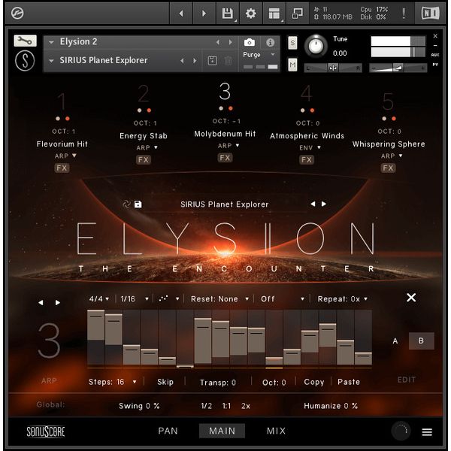The image size is (451, 451).
Task: Toggle FX for Flevorium Hit
Action: point(62,168)
